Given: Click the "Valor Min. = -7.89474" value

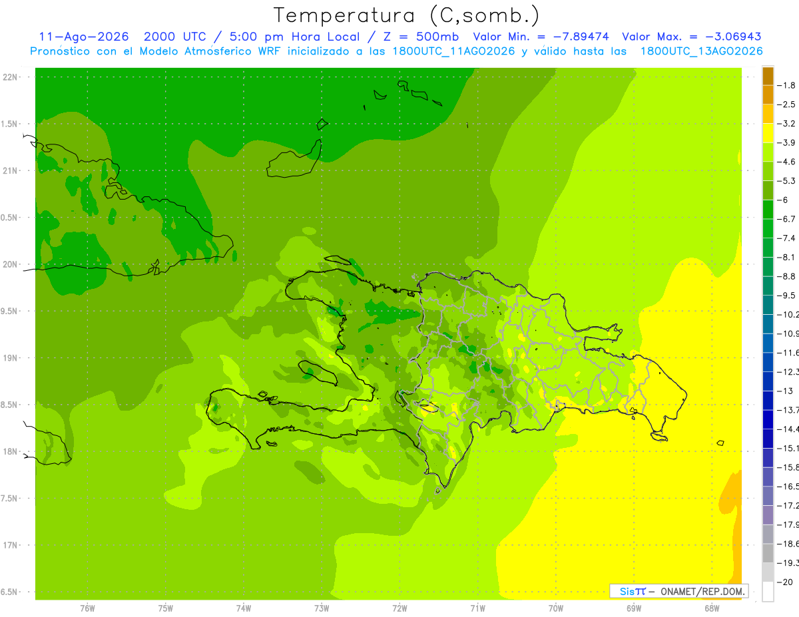Looking at the screenshot, I should point(540,37).
